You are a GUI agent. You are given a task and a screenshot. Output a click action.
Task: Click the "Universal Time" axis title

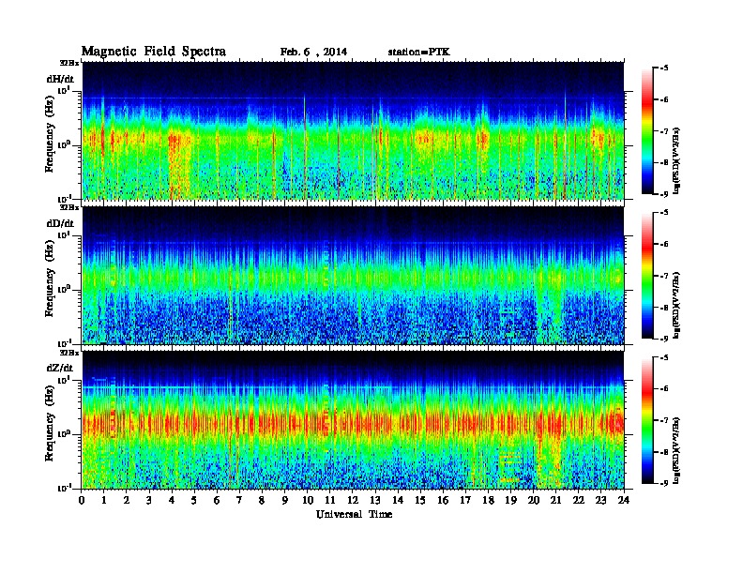click(354, 514)
